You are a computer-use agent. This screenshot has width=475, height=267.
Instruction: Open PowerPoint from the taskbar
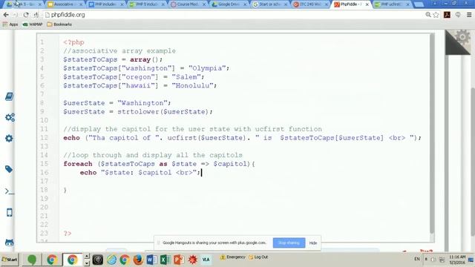[x=179, y=260]
